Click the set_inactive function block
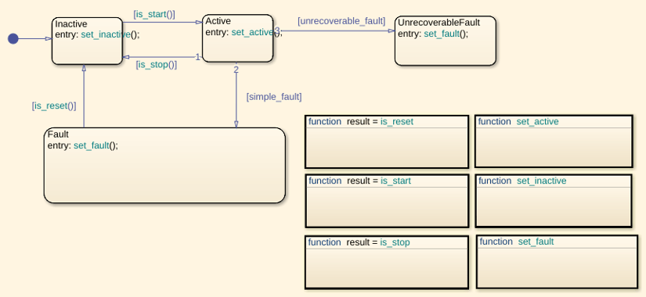The width and height of the screenshot is (646, 297). pyautogui.click(x=554, y=201)
